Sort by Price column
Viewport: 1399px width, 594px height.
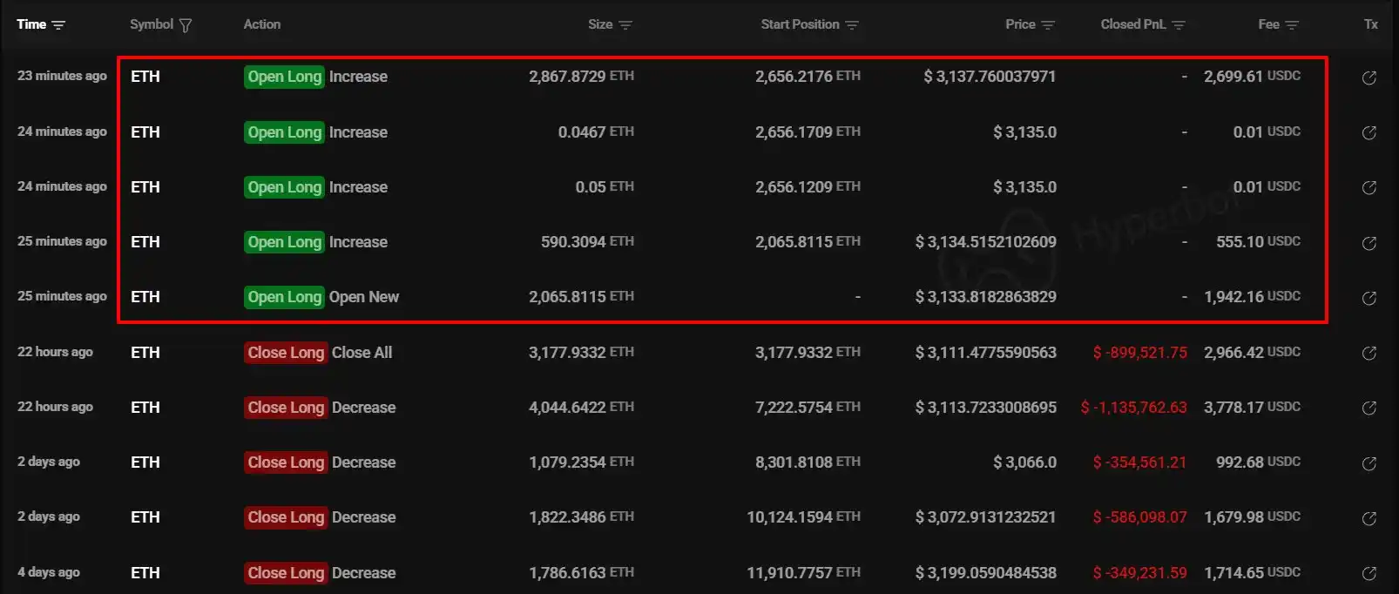[x=1048, y=25]
